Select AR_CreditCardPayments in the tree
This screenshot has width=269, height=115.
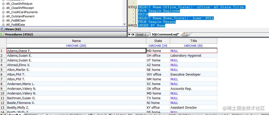[22, 12]
